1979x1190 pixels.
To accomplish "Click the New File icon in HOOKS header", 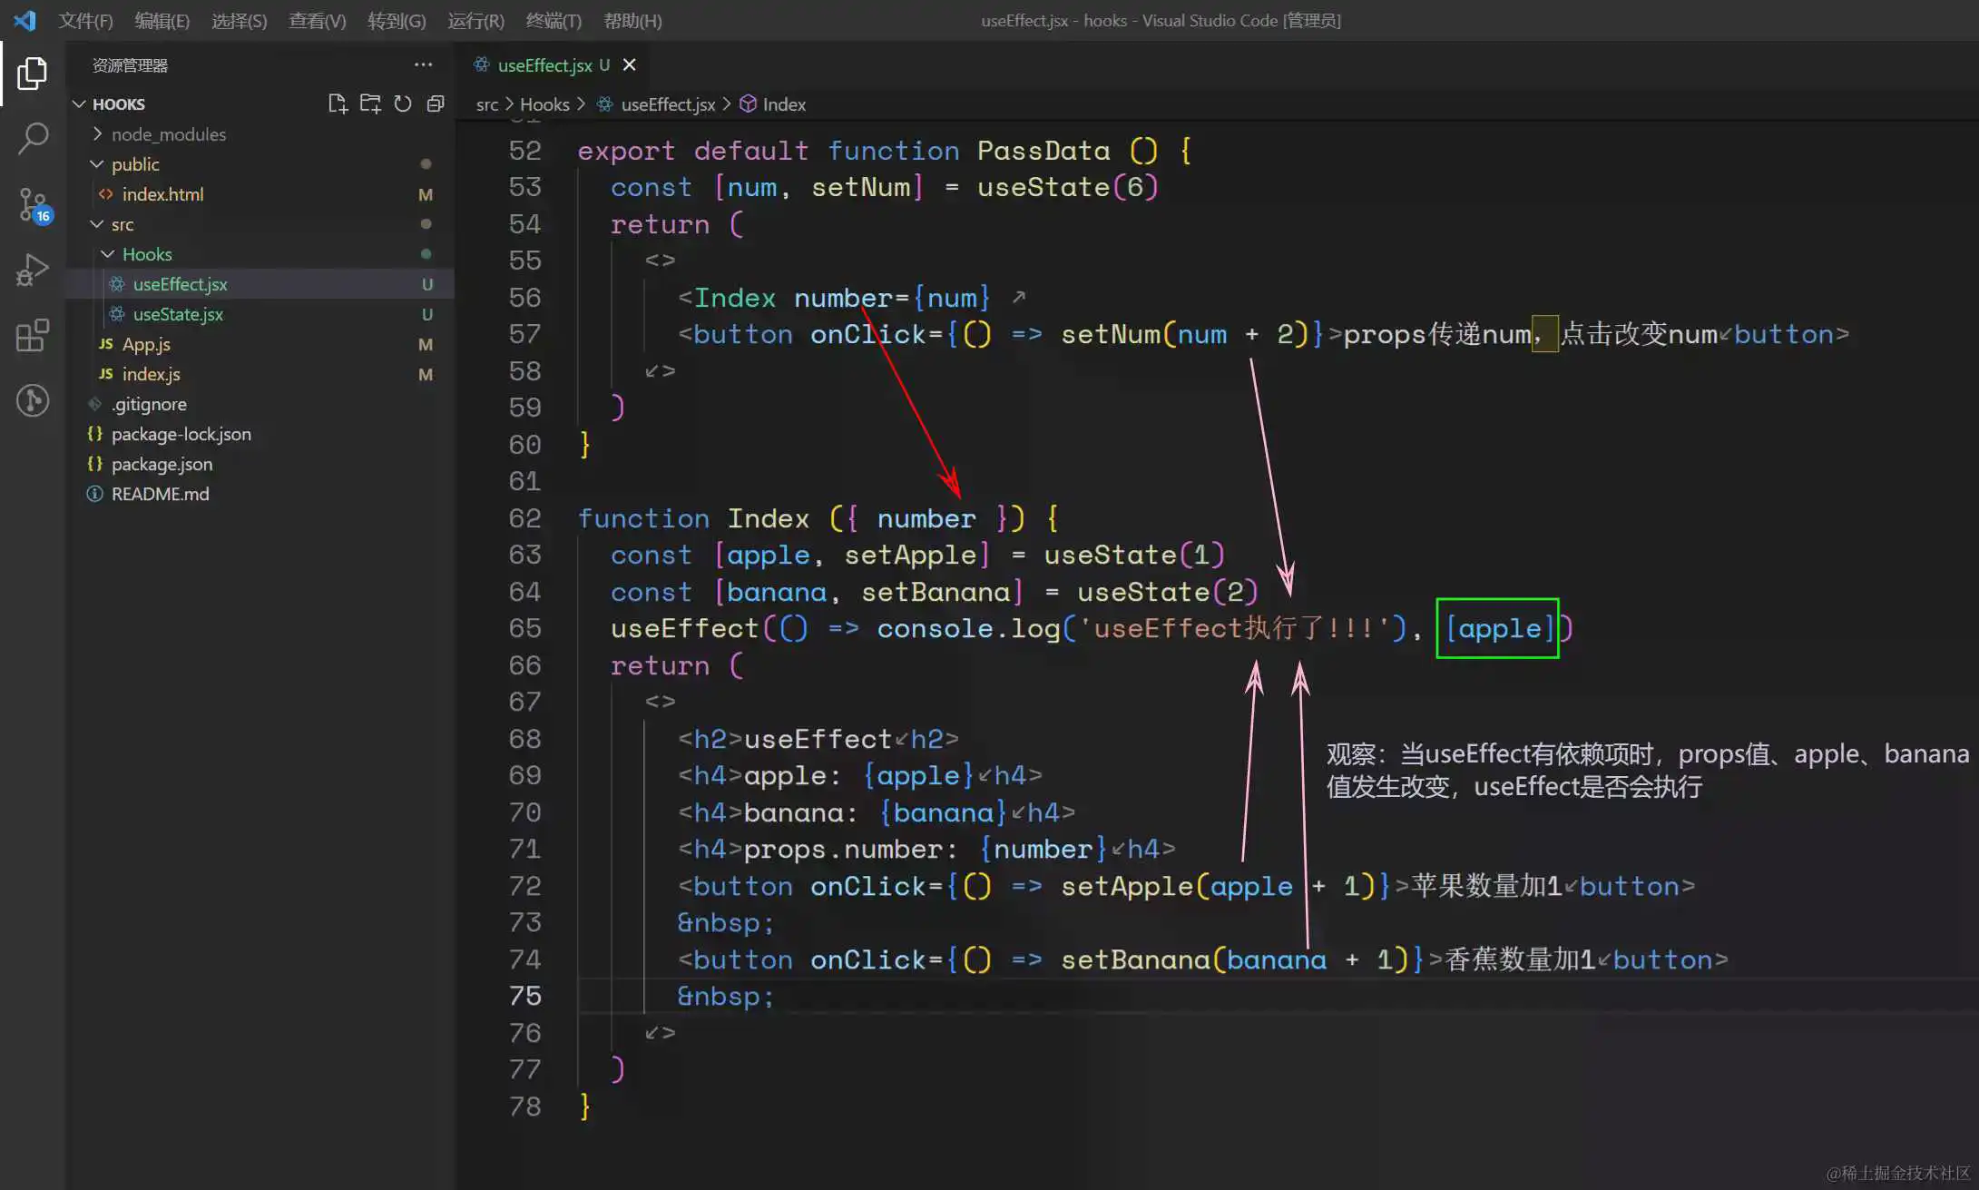I will (338, 103).
